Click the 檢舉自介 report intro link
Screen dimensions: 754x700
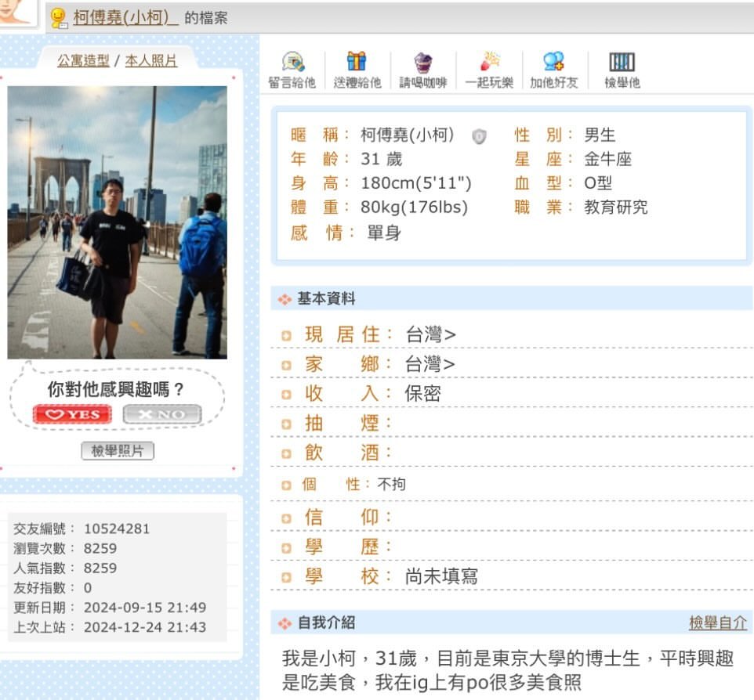tap(717, 622)
